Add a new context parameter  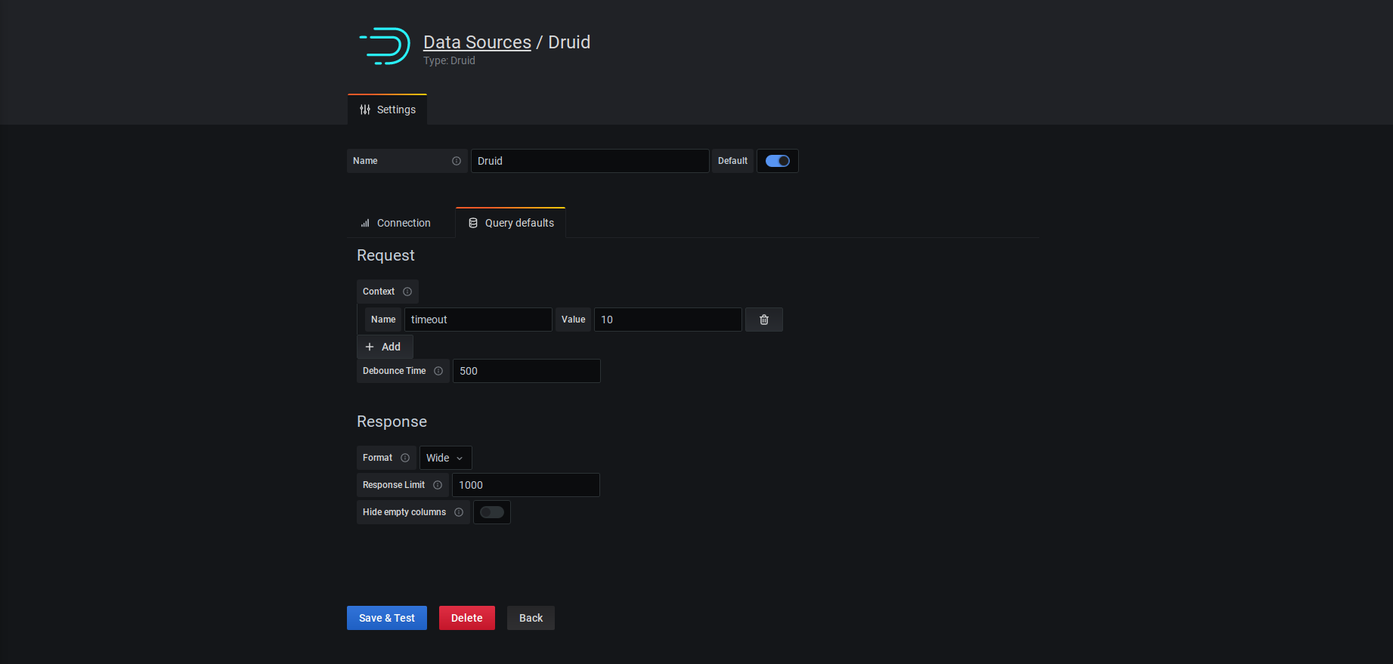pyautogui.click(x=385, y=347)
